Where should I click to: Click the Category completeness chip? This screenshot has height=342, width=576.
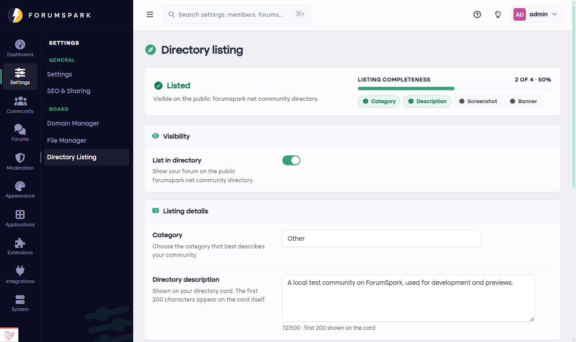(x=379, y=101)
